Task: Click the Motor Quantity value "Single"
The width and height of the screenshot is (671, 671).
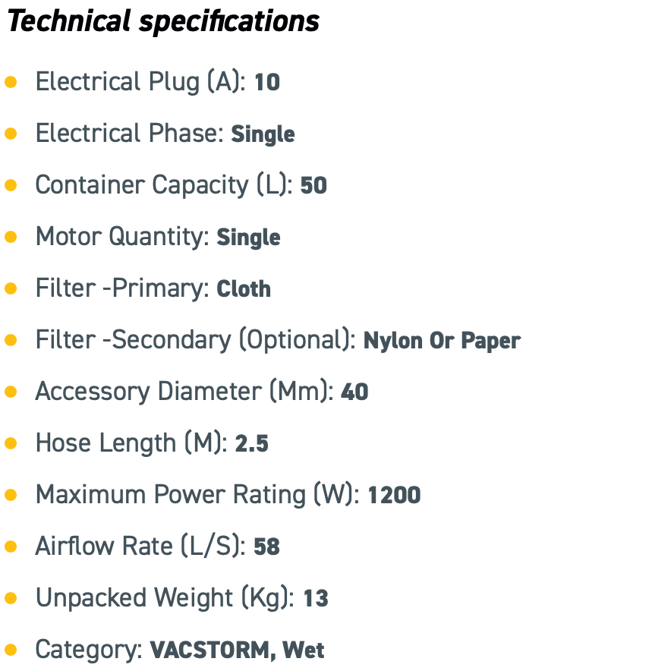Action: point(248,238)
